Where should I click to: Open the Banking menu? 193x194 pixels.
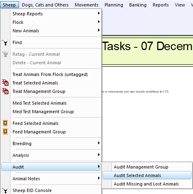tap(138, 5)
